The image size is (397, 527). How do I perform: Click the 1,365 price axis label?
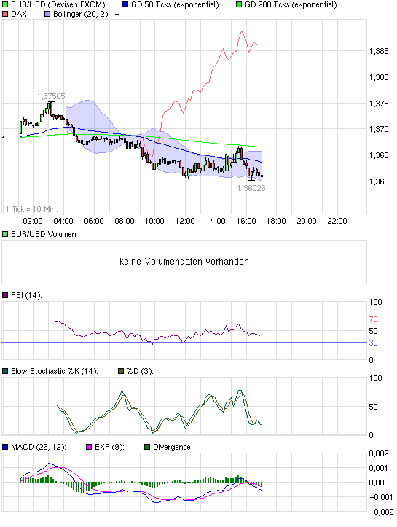point(379,155)
